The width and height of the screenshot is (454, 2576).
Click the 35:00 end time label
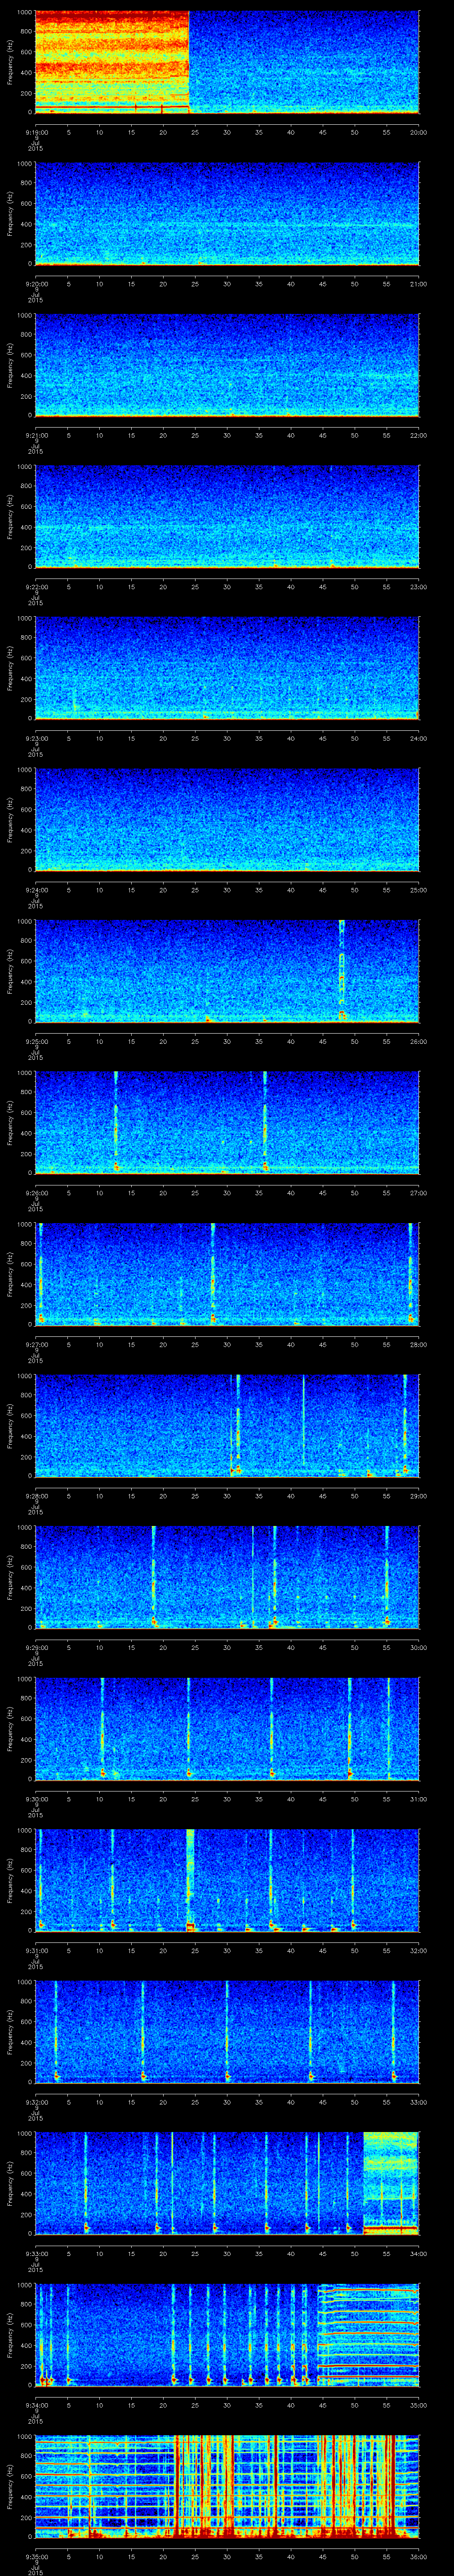(x=418, y=2405)
